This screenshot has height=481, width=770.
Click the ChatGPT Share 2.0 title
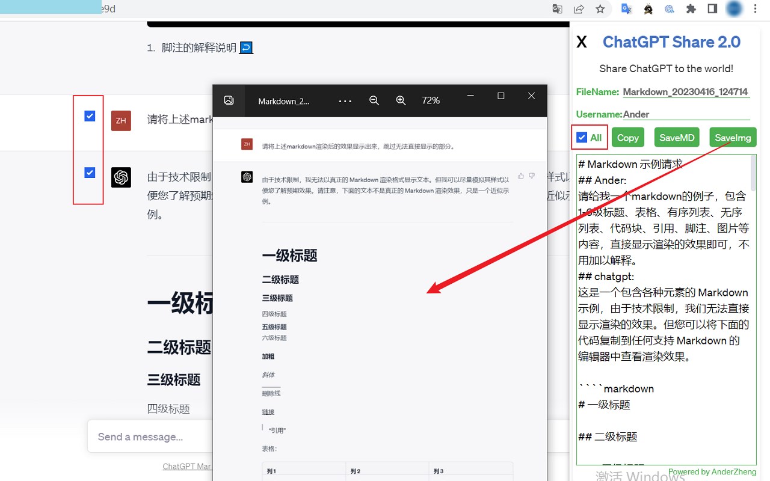click(671, 42)
